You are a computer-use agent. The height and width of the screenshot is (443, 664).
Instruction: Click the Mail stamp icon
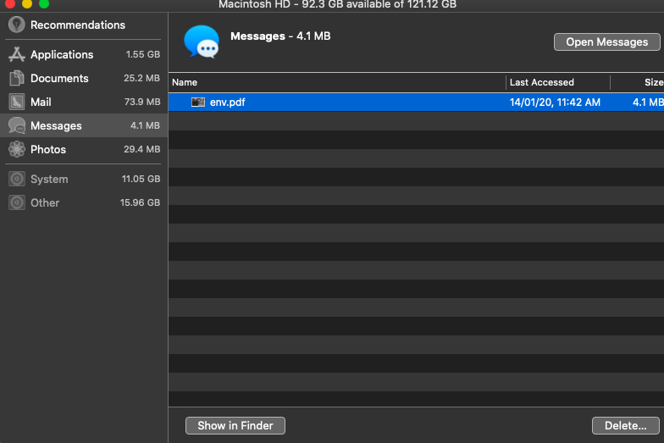tap(17, 102)
